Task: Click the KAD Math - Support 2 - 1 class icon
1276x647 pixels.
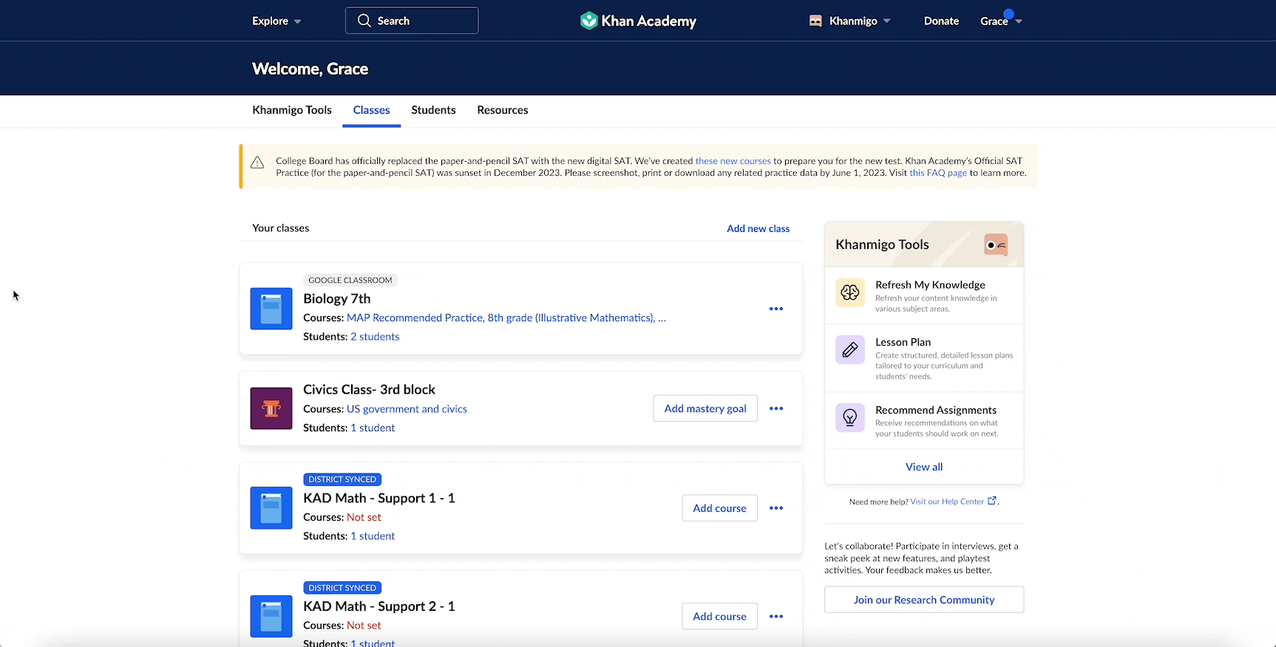Action: 271,616
